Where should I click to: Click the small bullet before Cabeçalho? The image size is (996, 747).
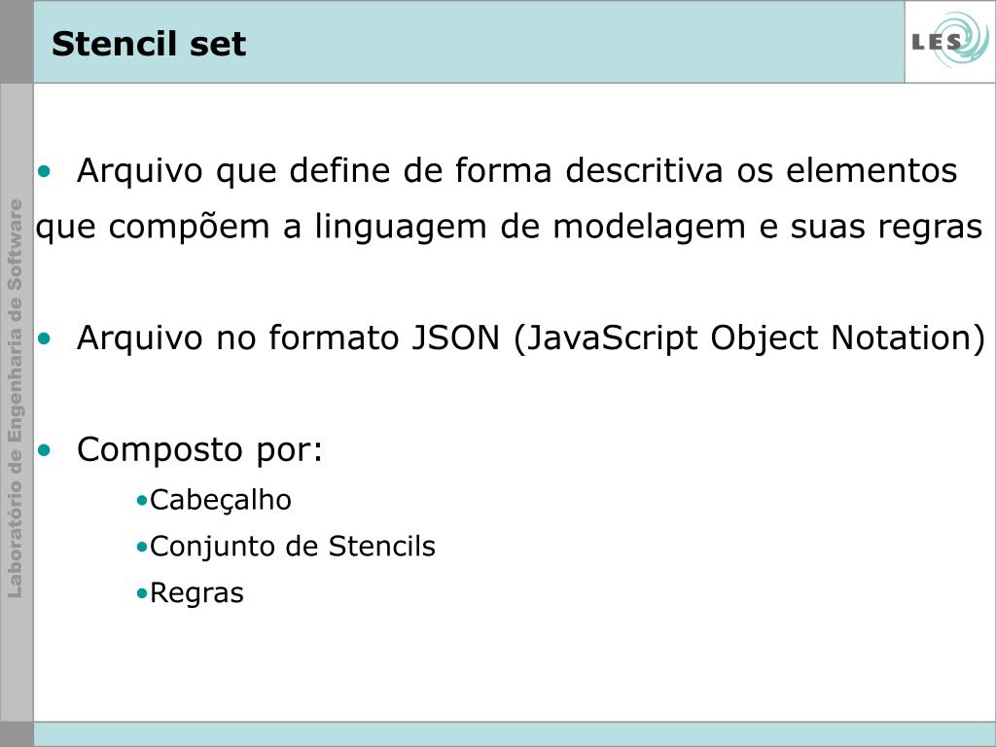point(142,501)
